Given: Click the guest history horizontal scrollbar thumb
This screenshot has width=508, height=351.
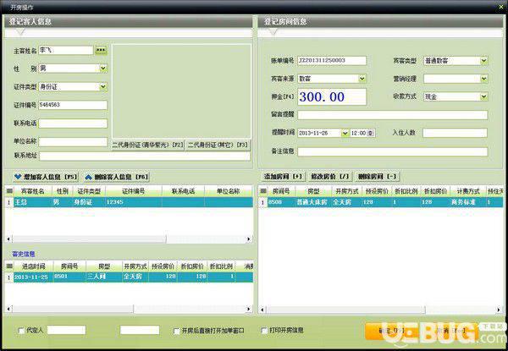Looking at the screenshot, I should coord(73,309).
